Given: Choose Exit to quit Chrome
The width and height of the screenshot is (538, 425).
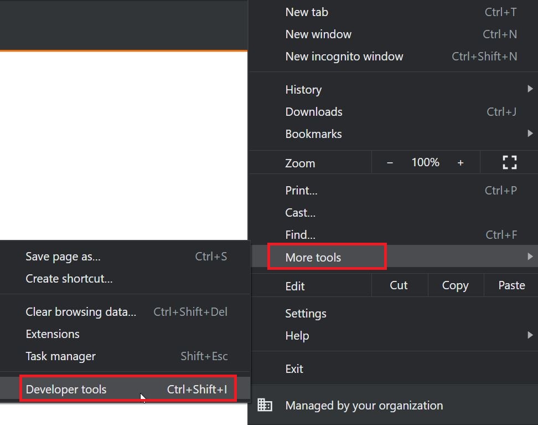Looking at the screenshot, I should click(393, 368).
